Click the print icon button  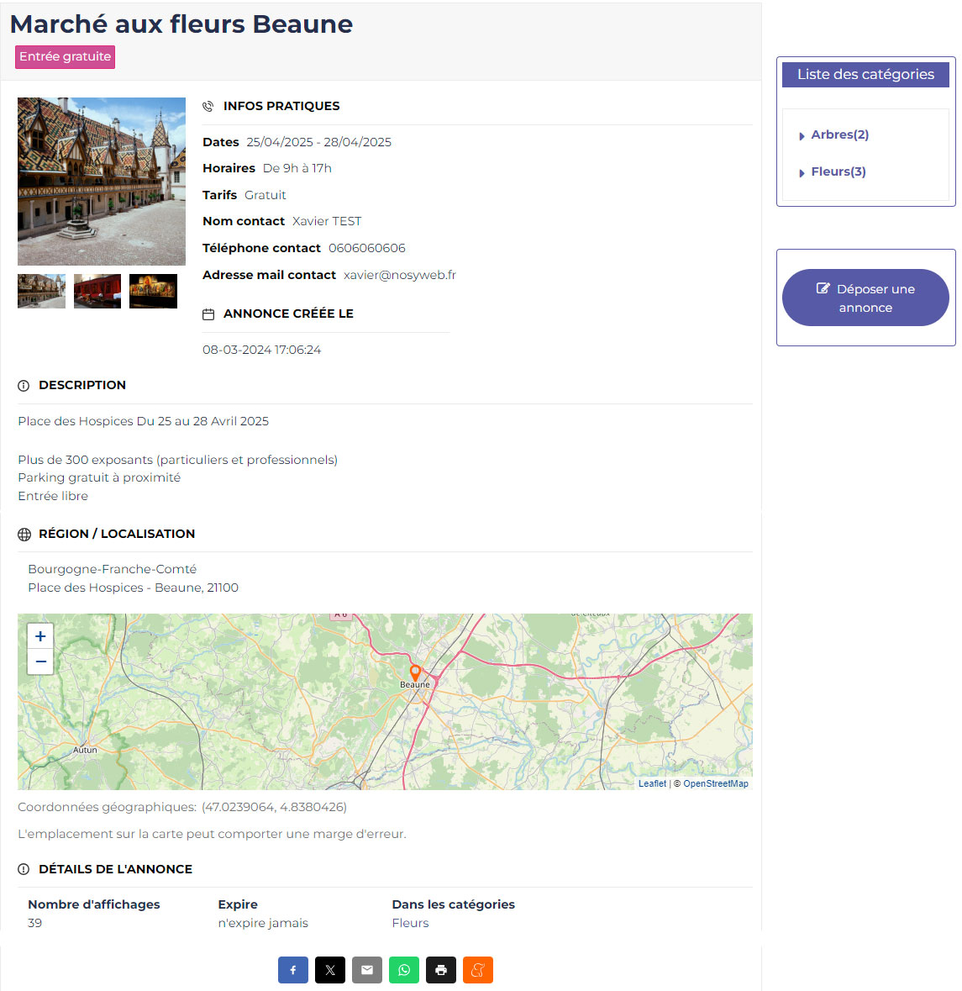(441, 969)
